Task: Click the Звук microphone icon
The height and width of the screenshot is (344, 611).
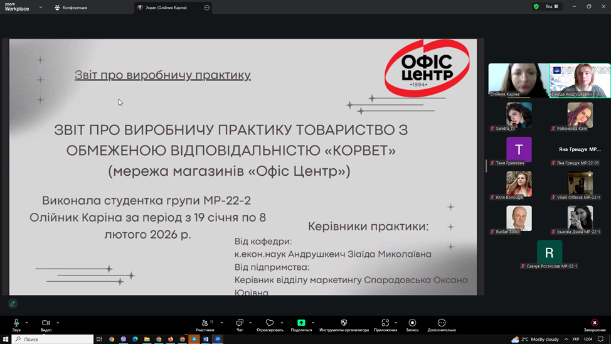Action: coord(16,323)
